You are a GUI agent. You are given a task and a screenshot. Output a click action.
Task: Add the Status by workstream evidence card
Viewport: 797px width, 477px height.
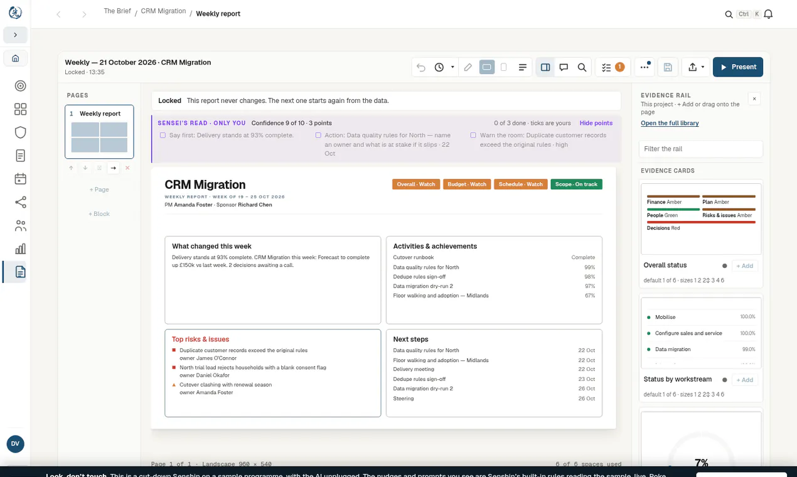tap(745, 380)
